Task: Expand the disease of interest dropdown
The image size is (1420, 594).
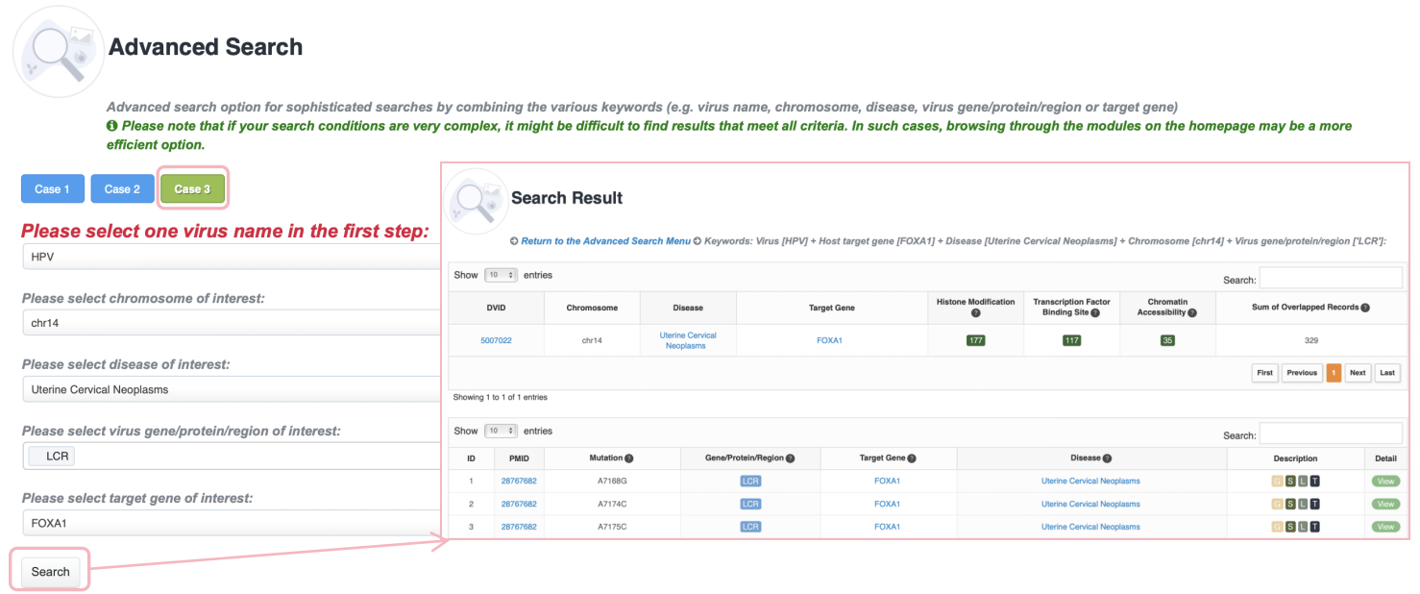Action: [x=231, y=390]
